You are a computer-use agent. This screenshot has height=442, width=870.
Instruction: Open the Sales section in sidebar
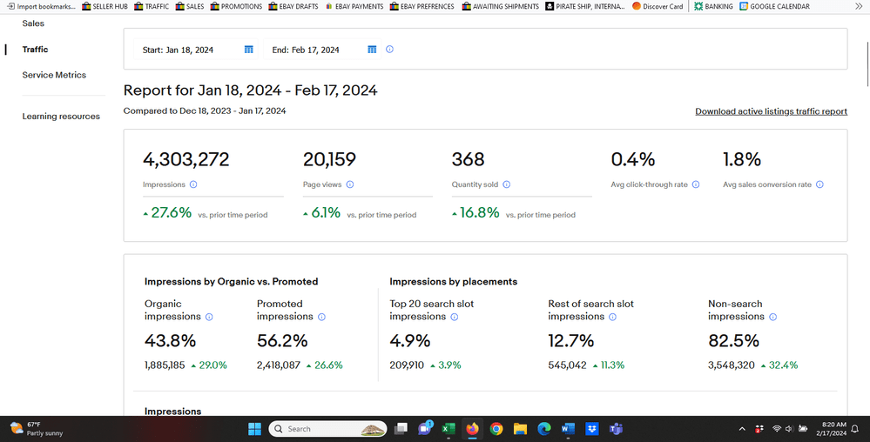33,23
